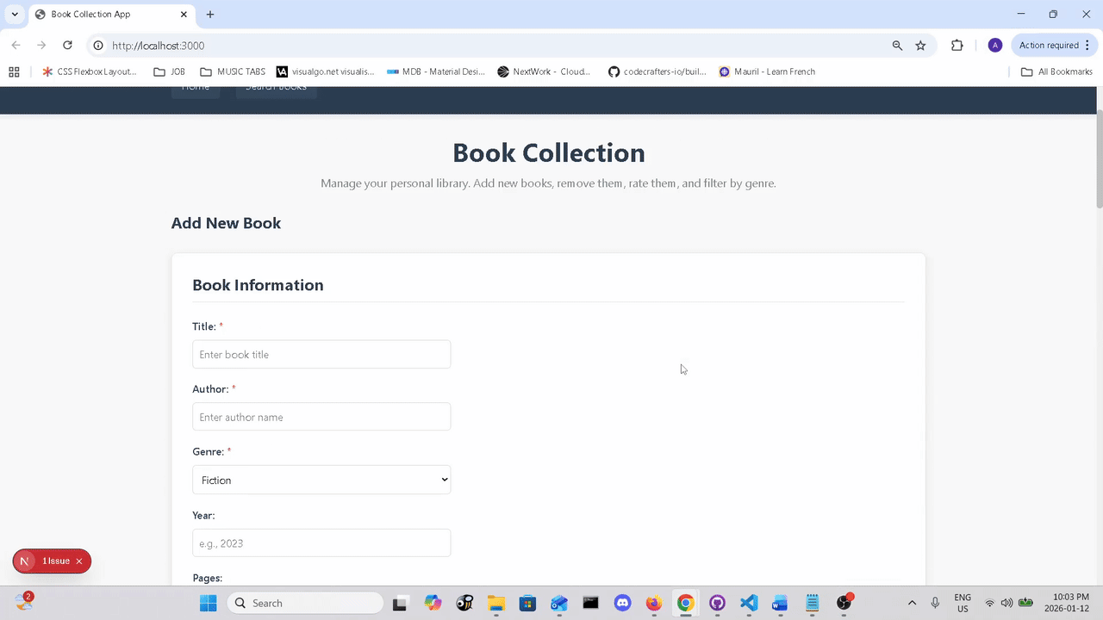Open the apps grid icon on the bookmarks bar

14,71
